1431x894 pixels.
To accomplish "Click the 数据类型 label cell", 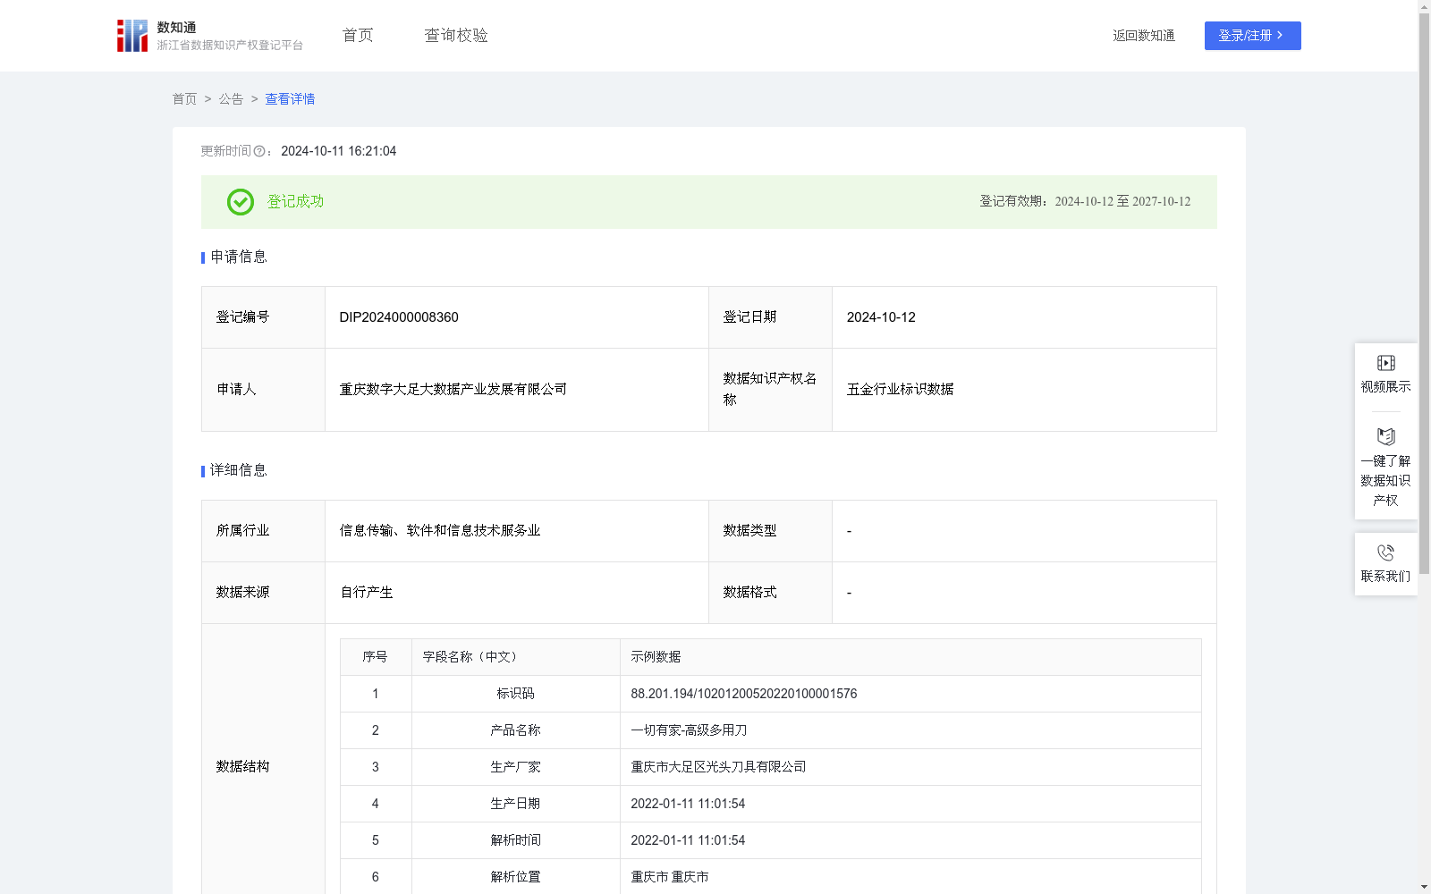I will tap(770, 531).
